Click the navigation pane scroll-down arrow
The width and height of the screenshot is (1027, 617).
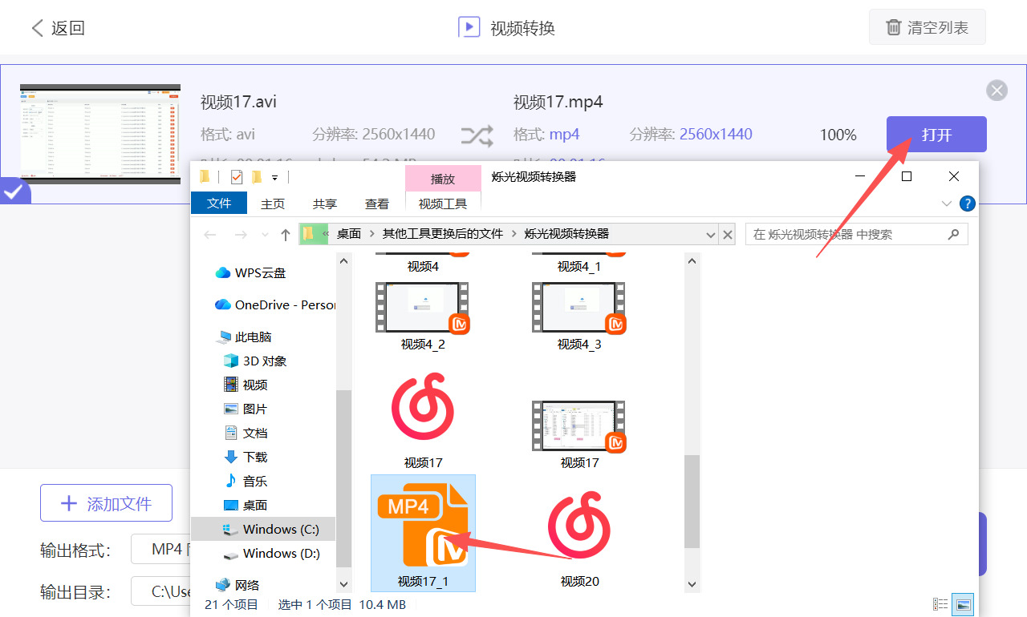coord(343,584)
